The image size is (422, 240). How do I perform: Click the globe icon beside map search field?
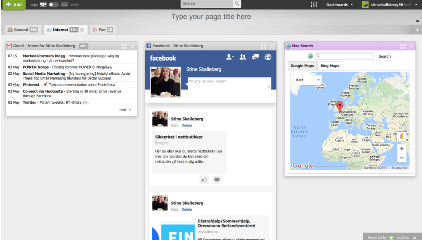[310, 56]
